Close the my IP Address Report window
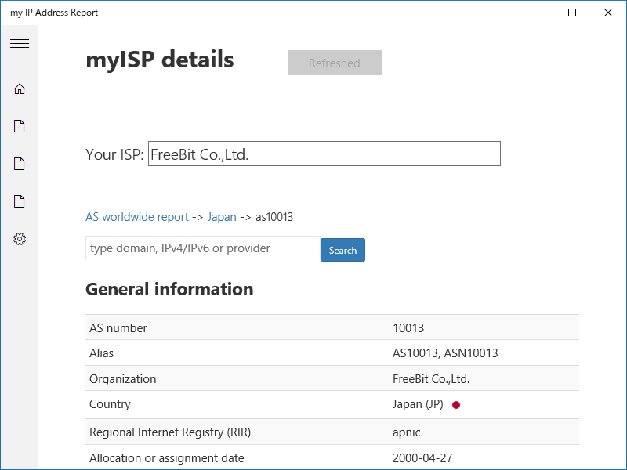627x470 pixels. 608,13
